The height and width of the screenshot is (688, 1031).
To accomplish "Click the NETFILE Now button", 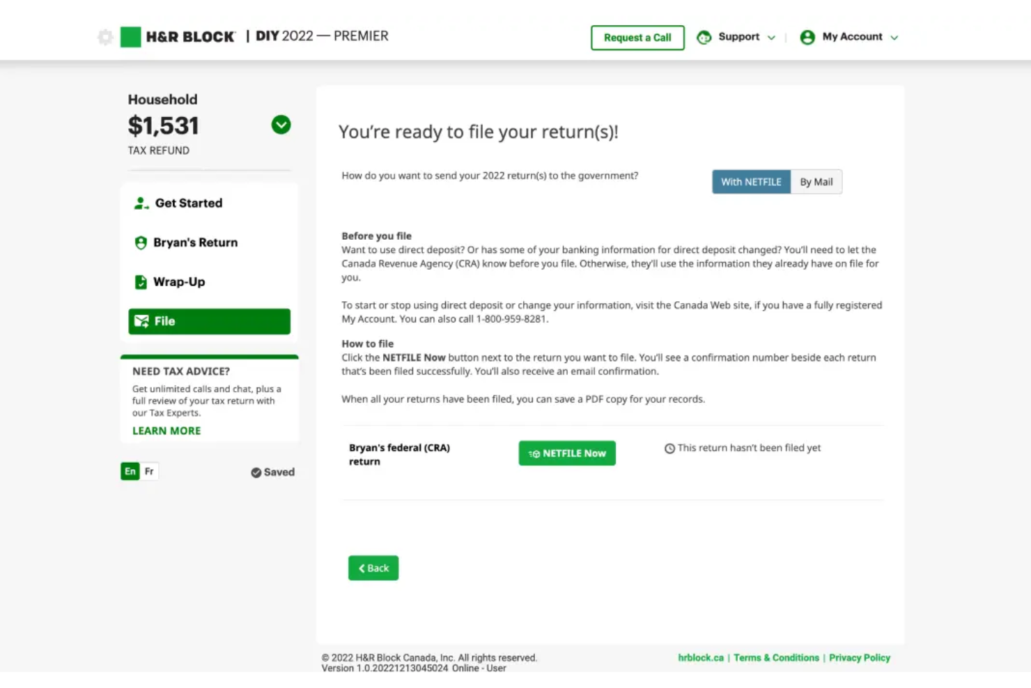I will pyautogui.click(x=566, y=452).
